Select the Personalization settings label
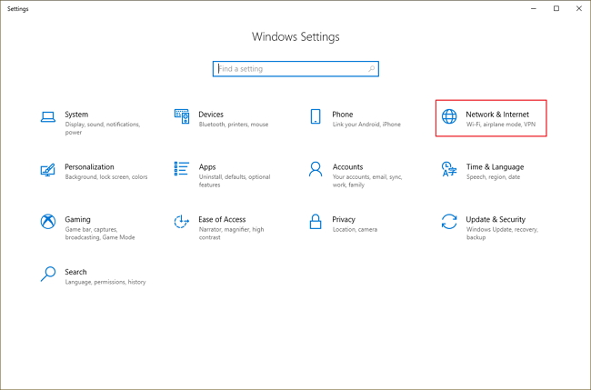 click(x=89, y=167)
